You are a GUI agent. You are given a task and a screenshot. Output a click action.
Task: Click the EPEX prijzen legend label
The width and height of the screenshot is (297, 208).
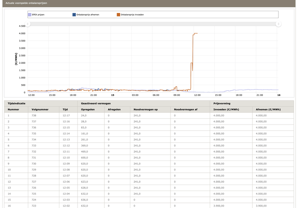38,15
